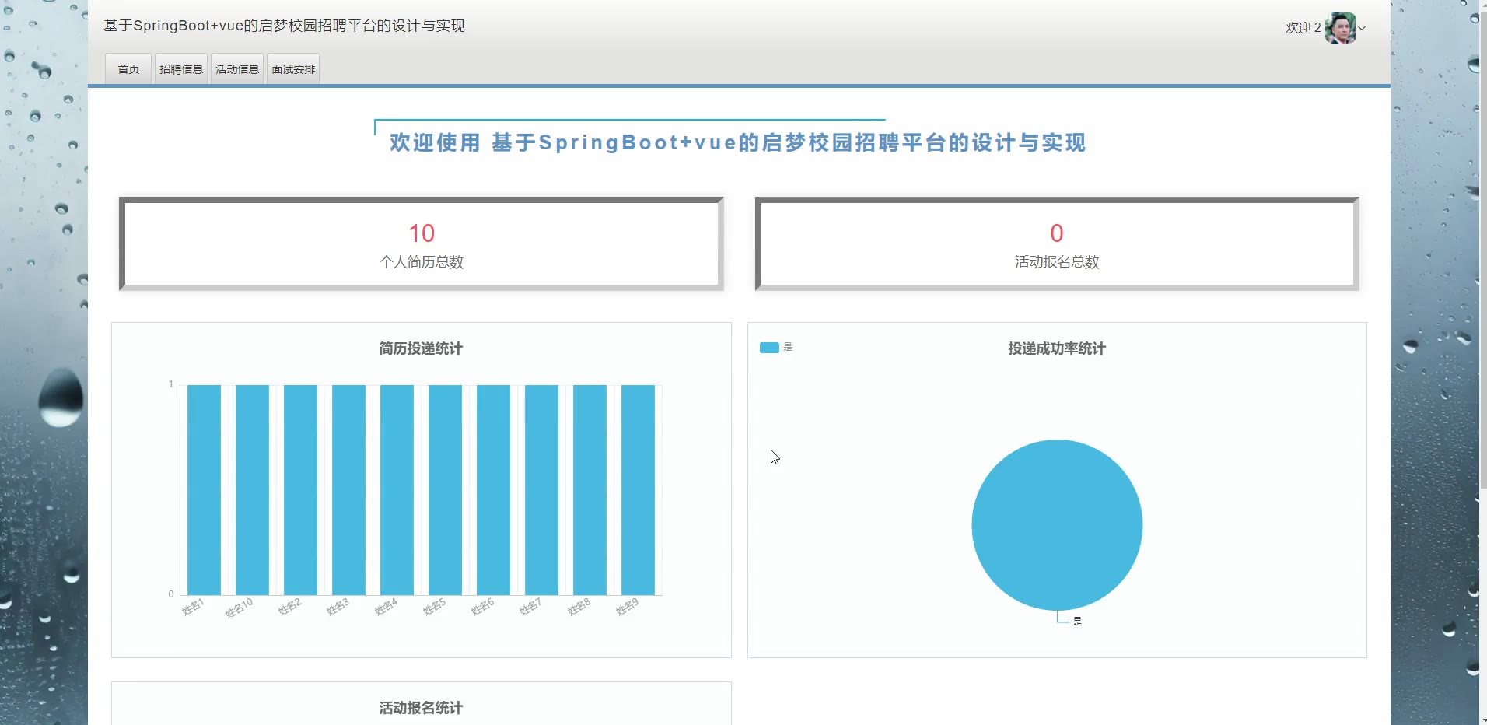1487x725 pixels.
Task: Click the red number 10 count
Action: click(422, 233)
